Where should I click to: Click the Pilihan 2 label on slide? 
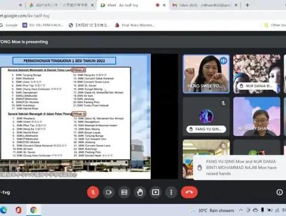tap(79, 70)
